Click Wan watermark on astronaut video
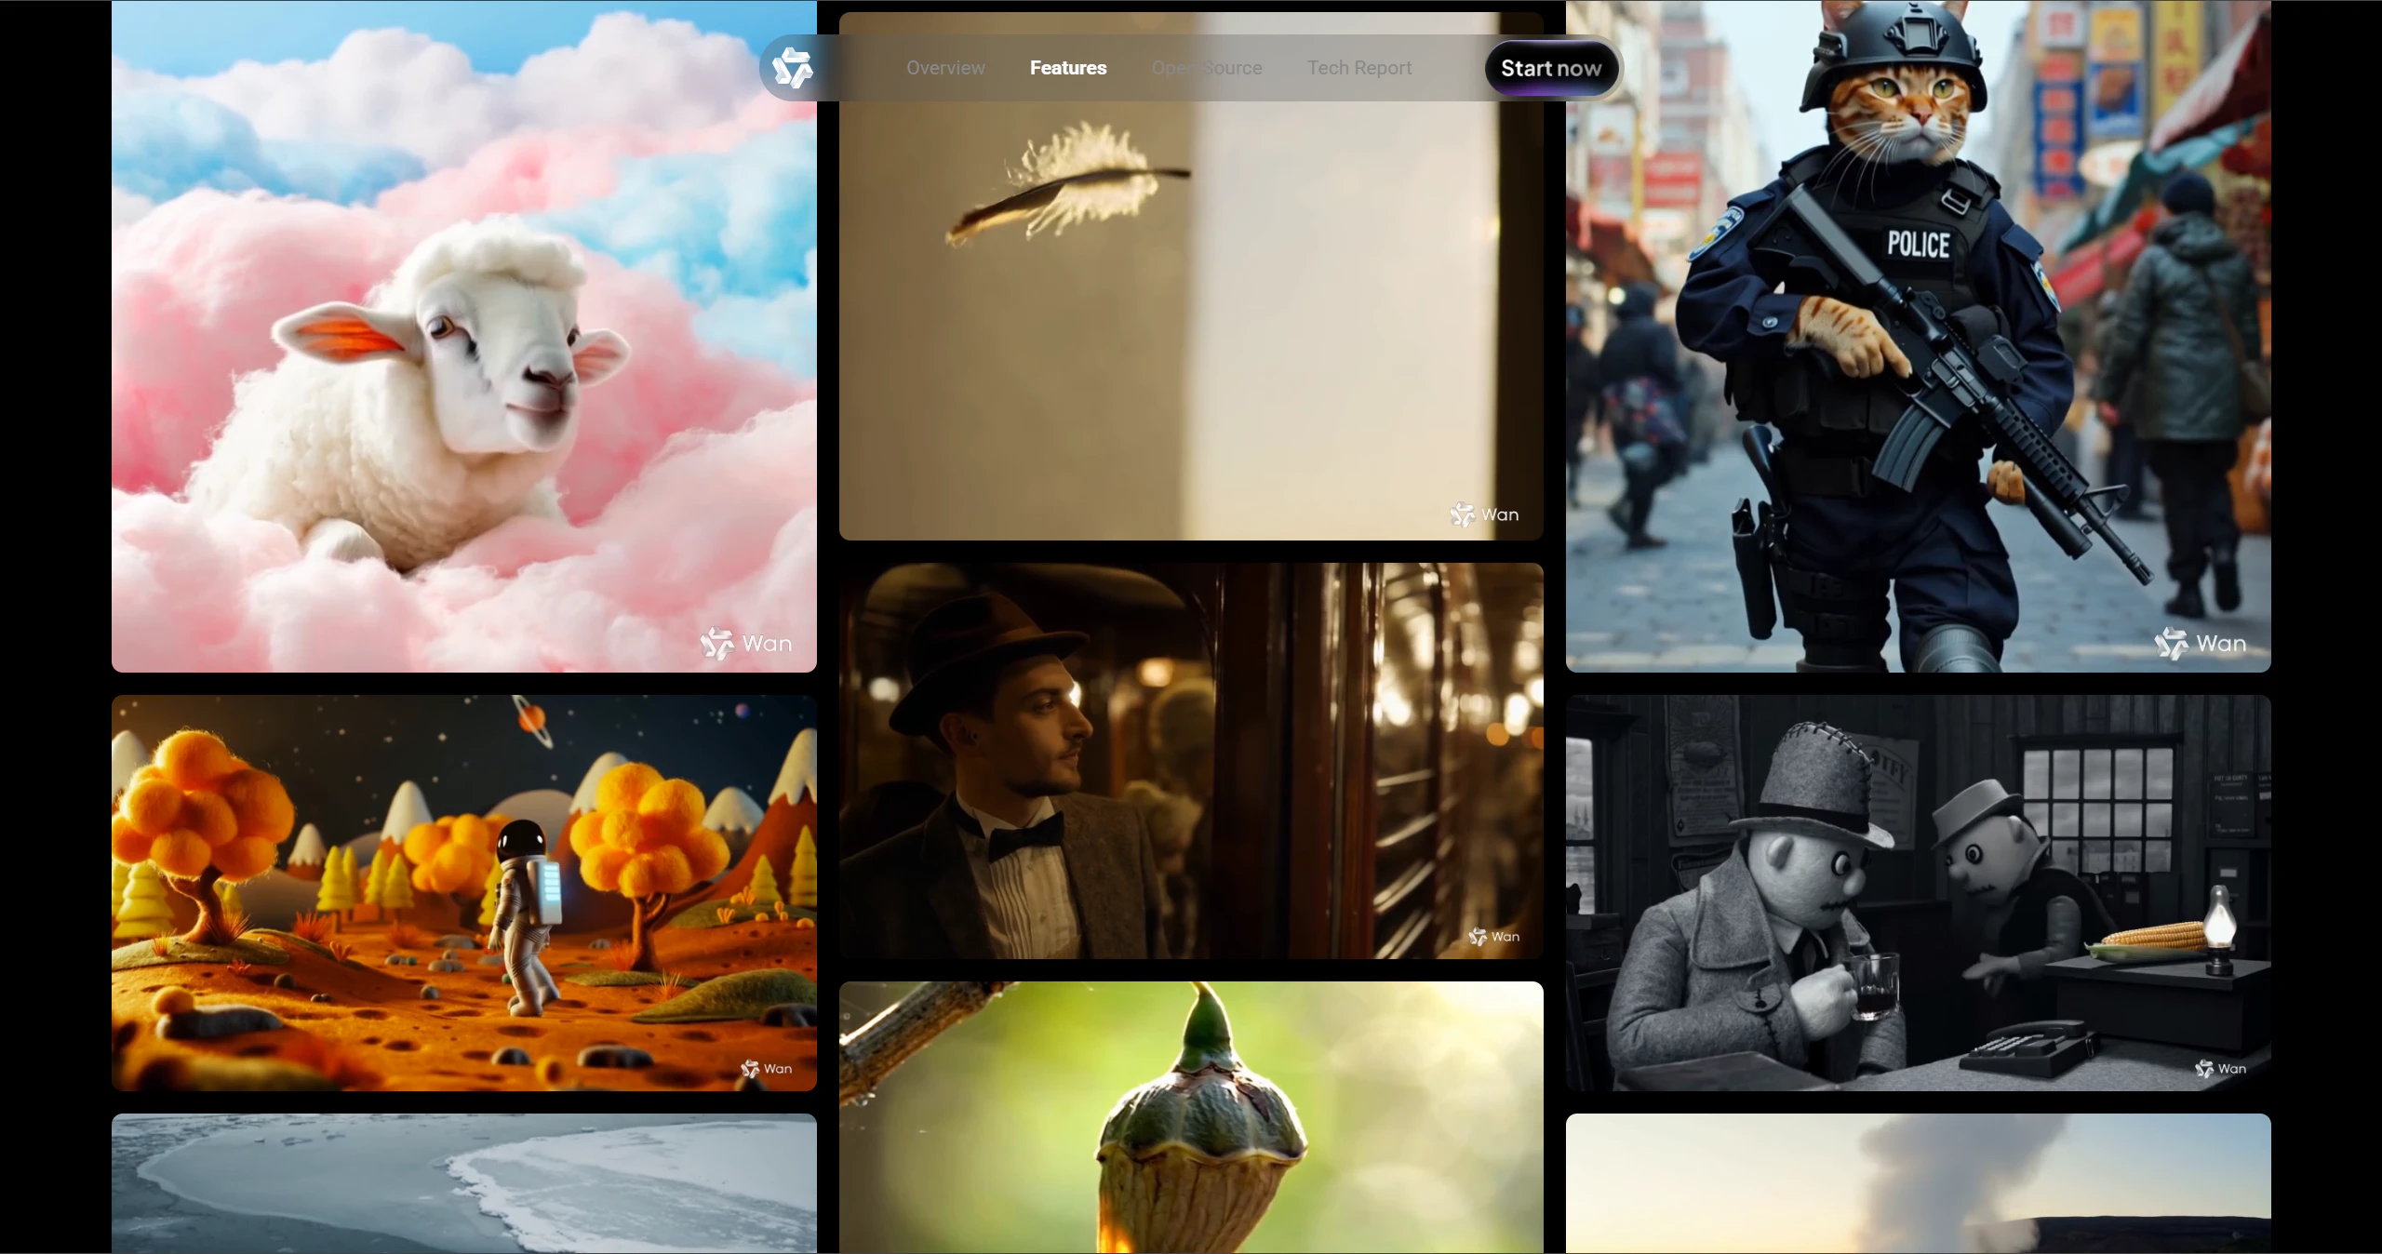Screen dimensions: 2382x1254 coord(767,1069)
